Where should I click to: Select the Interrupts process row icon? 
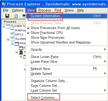12,31
